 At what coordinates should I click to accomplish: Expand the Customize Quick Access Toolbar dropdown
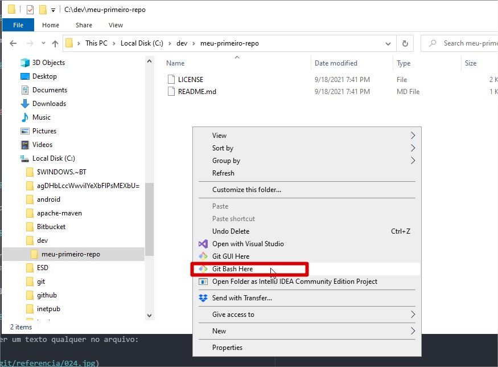53,10
